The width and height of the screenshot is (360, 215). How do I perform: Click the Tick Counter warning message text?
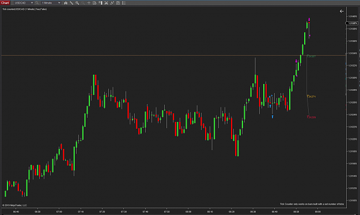click(x=312, y=204)
